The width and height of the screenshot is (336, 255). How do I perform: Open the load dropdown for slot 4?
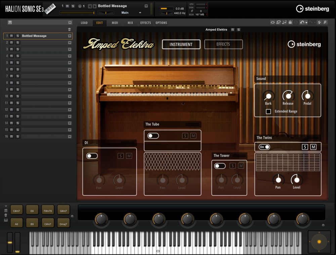pos(70,56)
